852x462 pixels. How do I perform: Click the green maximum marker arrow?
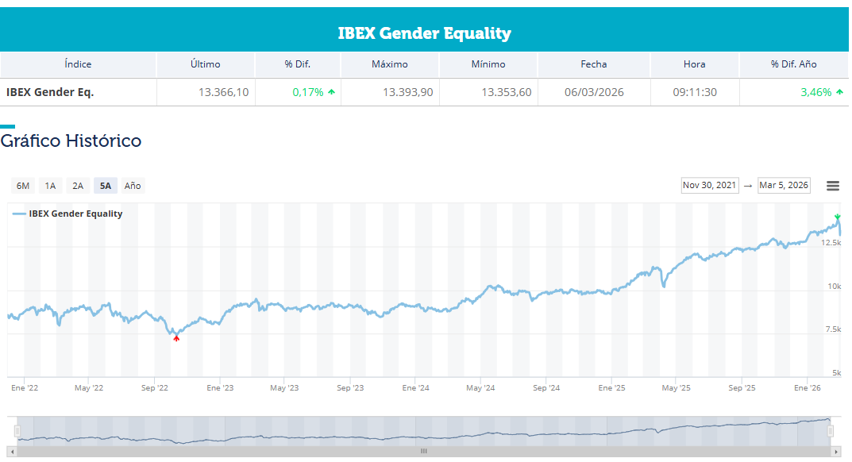pos(838,217)
